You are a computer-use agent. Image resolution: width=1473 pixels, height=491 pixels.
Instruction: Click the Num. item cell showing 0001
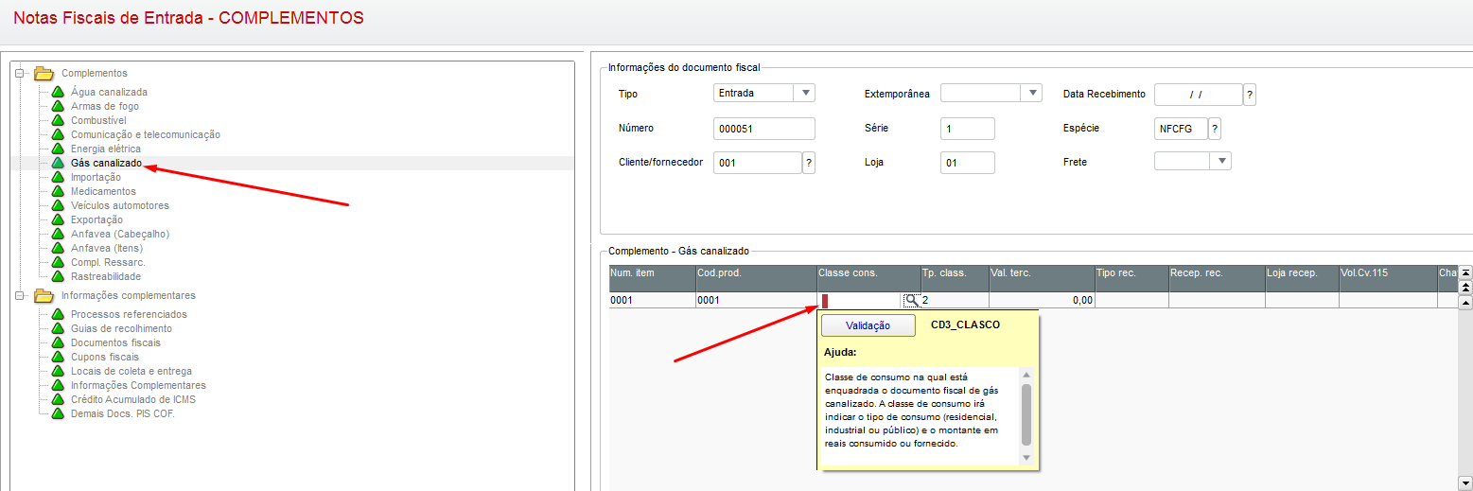point(652,301)
